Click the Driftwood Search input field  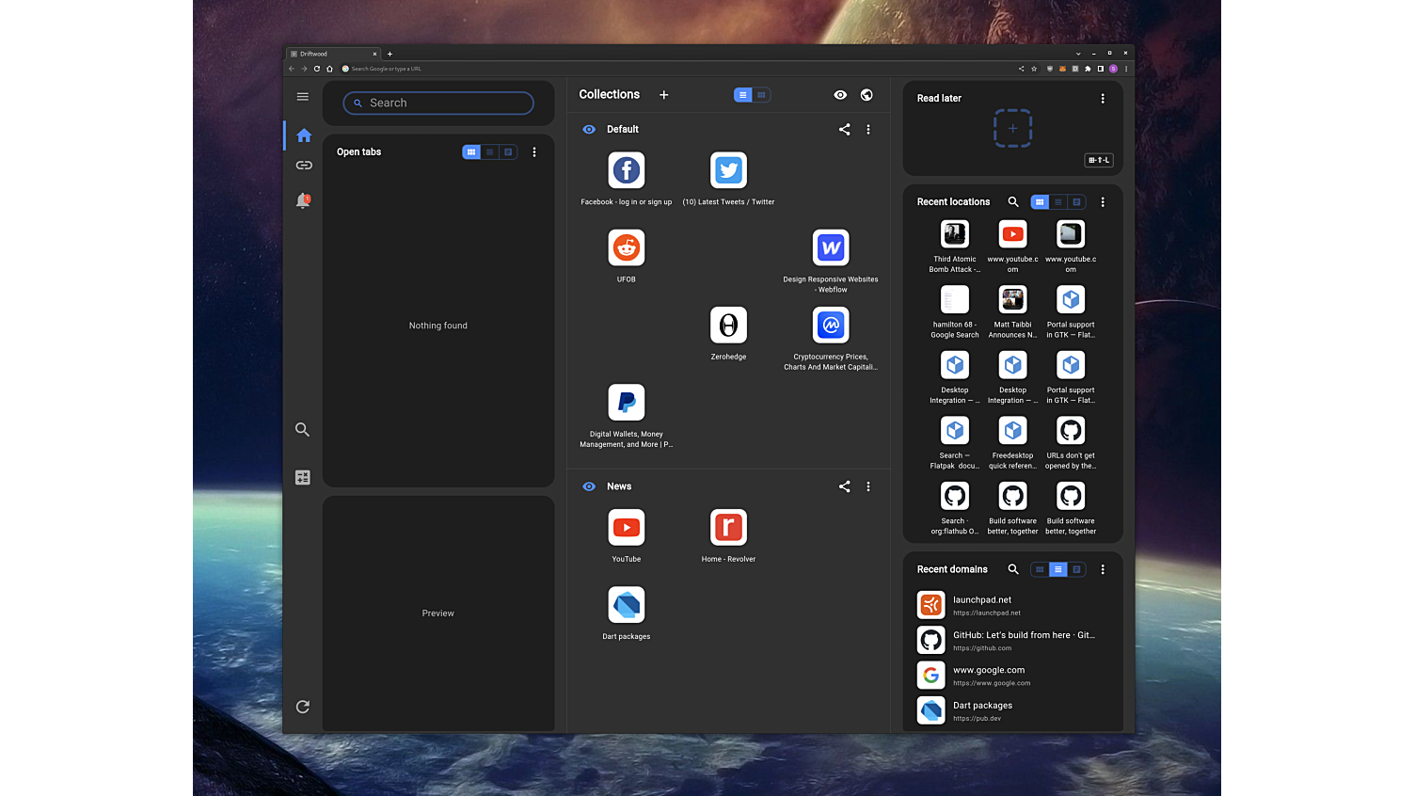click(438, 103)
